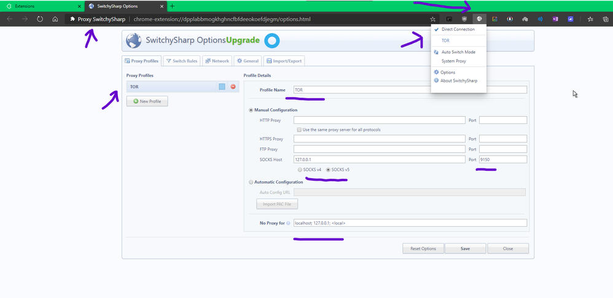This screenshot has height=298, width=613.
Task: Select Direct Connection in the popup menu
Action: click(459, 29)
